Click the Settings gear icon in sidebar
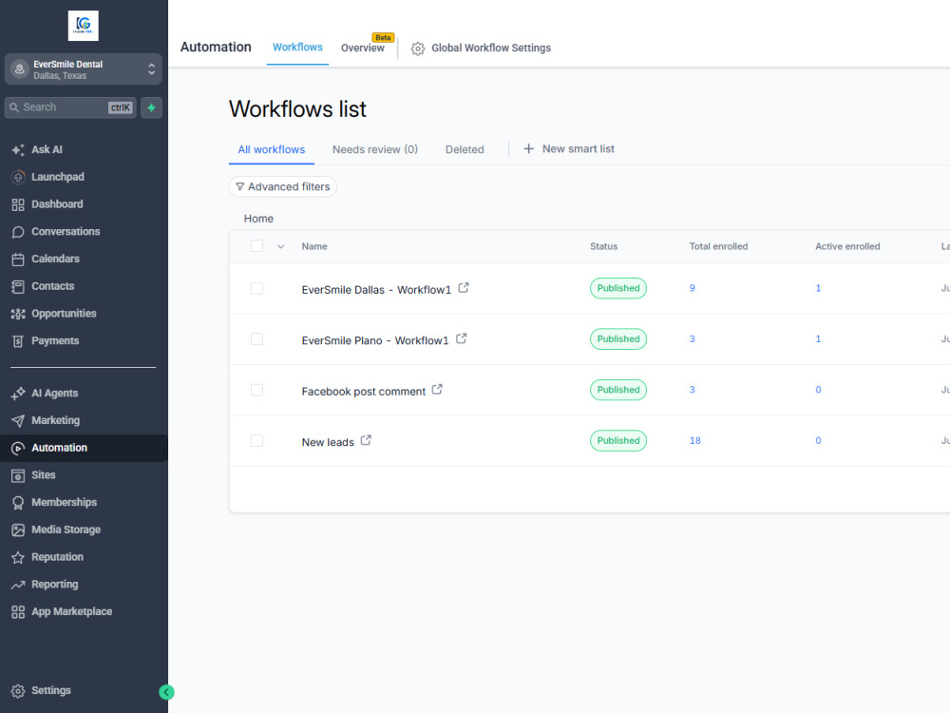This screenshot has width=950, height=713. (18, 690)
